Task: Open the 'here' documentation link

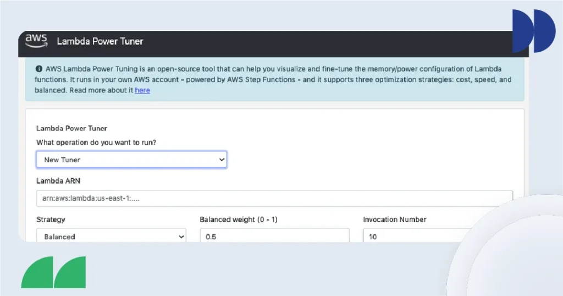Action: [x=142, y=90]
